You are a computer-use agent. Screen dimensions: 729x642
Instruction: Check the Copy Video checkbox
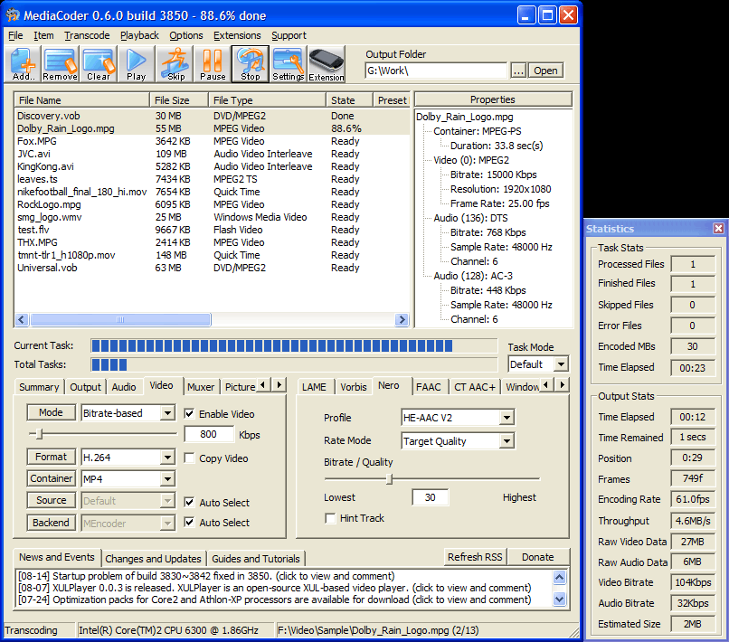[189, 458]
